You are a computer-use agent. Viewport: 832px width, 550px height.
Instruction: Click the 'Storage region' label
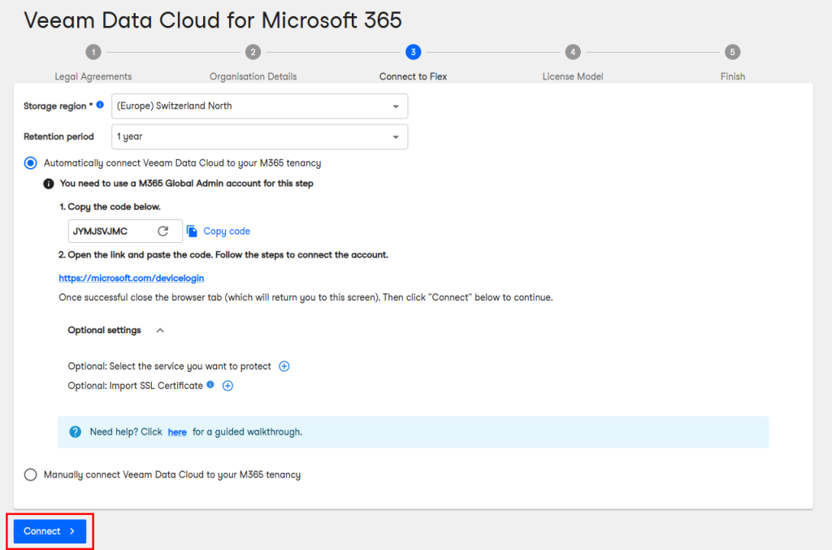(58, 106)
